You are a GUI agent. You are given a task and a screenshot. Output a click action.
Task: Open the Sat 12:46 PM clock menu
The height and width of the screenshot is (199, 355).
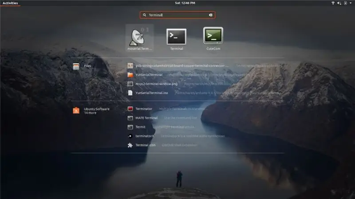(x=185, y=3)
